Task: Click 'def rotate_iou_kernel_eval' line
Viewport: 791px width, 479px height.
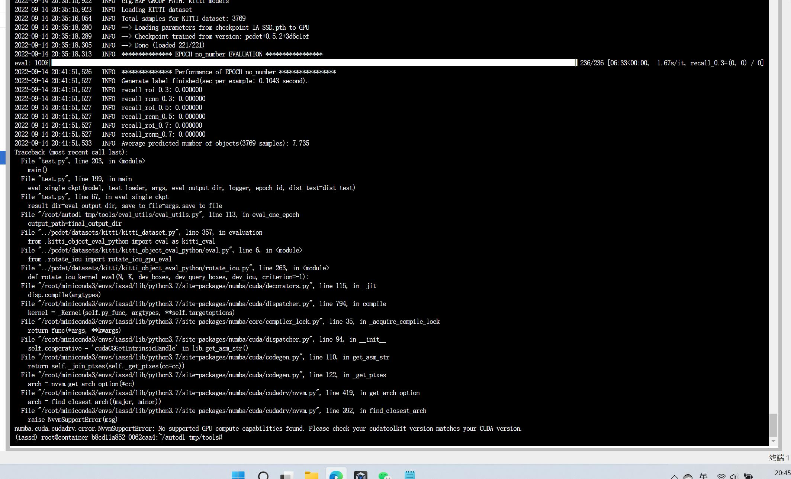Action: pyautogui.click(x=168, y=277)
